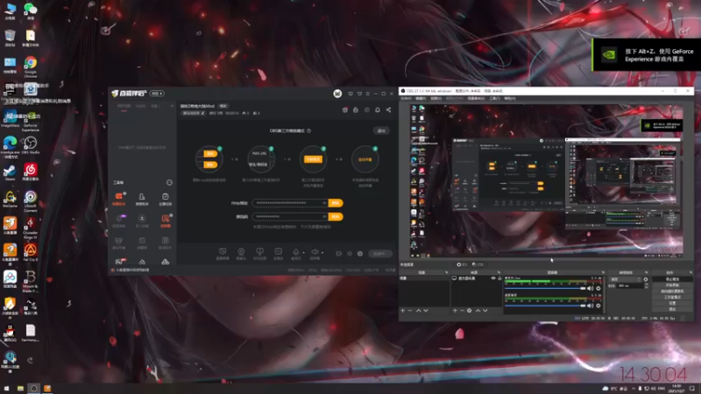Expand microphone options arrow in Live Companion
This screenshot has height=394, width=701.
[x=303, y=252]
